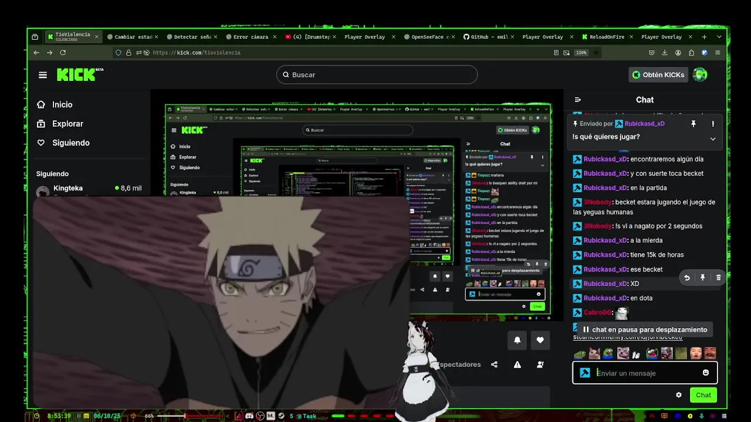Image resolution: width=751 pixels, height=422 pixels.
Task: Click the CabroGG username in chat
Action: tap(597, 313)
